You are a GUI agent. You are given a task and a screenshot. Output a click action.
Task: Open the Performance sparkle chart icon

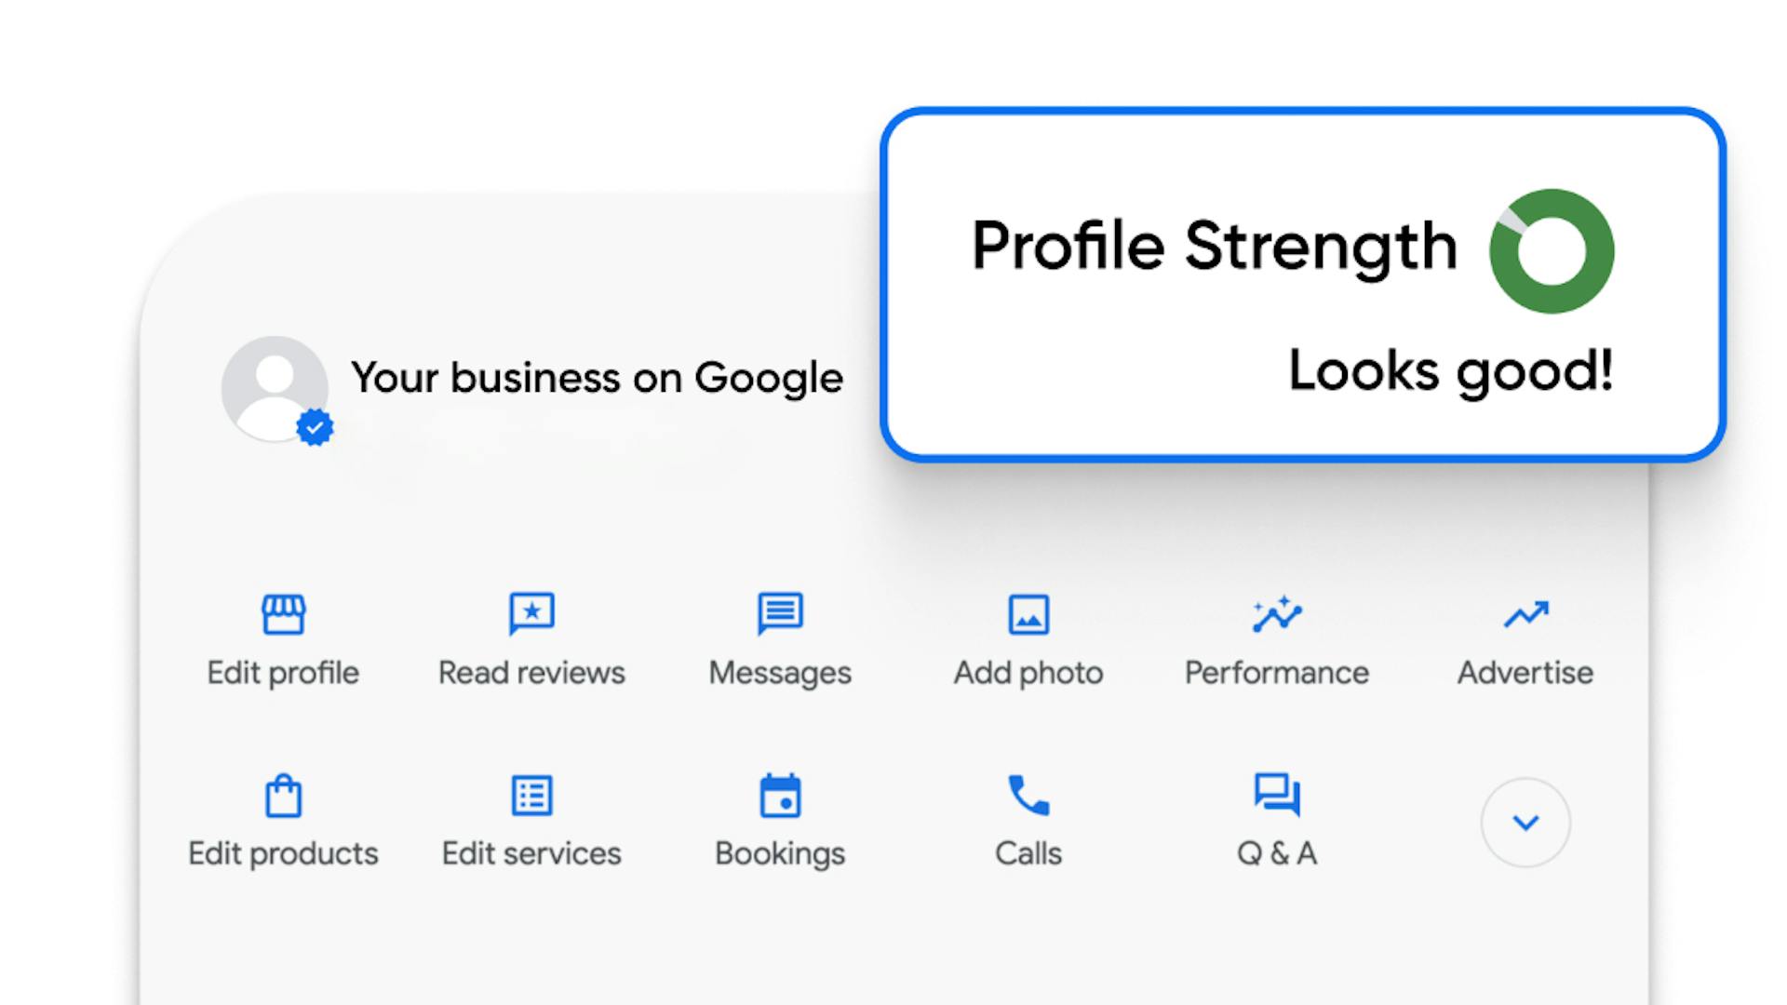point(1277,614)
